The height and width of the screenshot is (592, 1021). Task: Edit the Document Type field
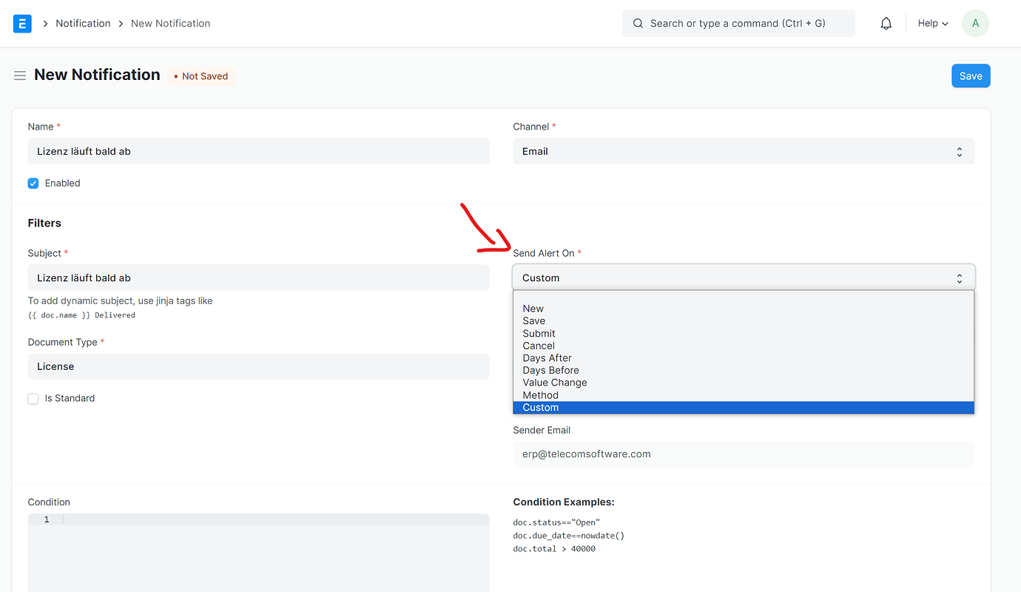tap(258, 366)
